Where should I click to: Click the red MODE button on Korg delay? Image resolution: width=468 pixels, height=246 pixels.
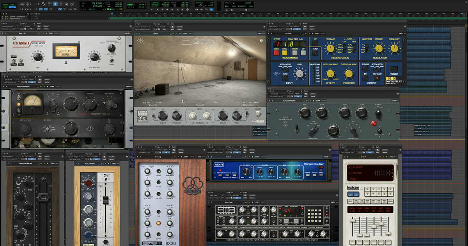(x=276, y=53)
